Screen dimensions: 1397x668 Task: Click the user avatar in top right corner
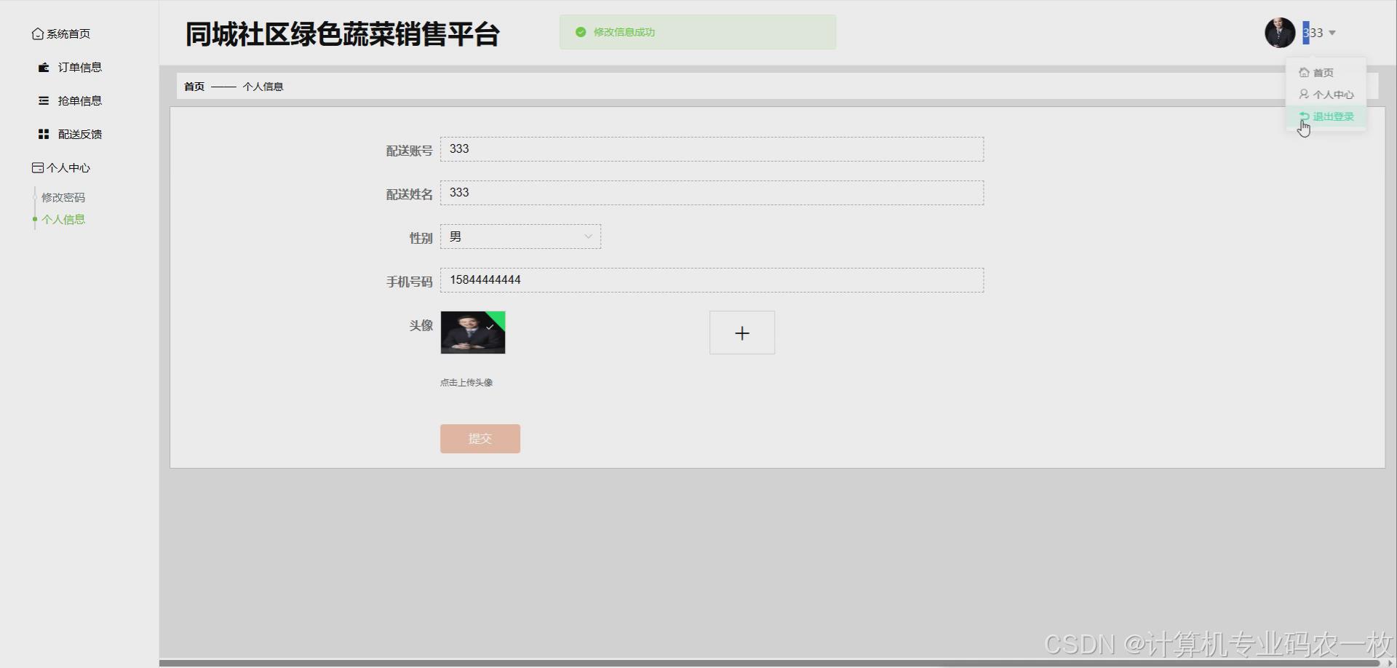coord(1280,32)
